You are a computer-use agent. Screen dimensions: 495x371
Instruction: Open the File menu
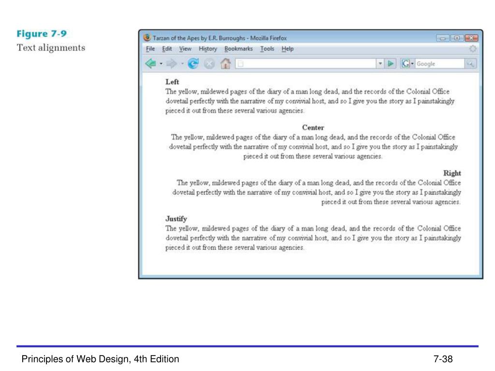click(x=150, y=49)
